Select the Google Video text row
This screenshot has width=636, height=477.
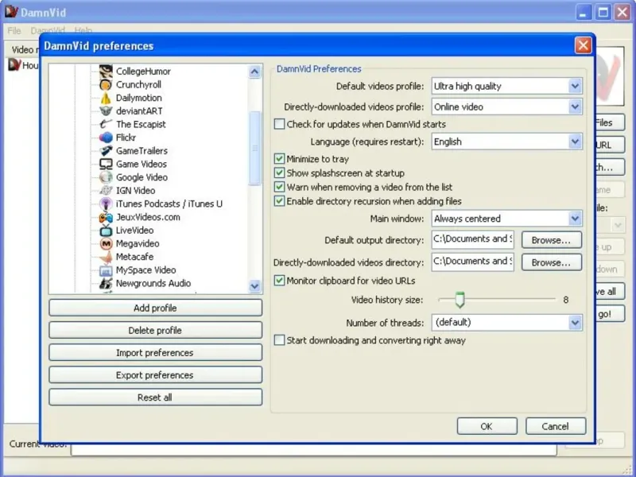click(142, 177)
